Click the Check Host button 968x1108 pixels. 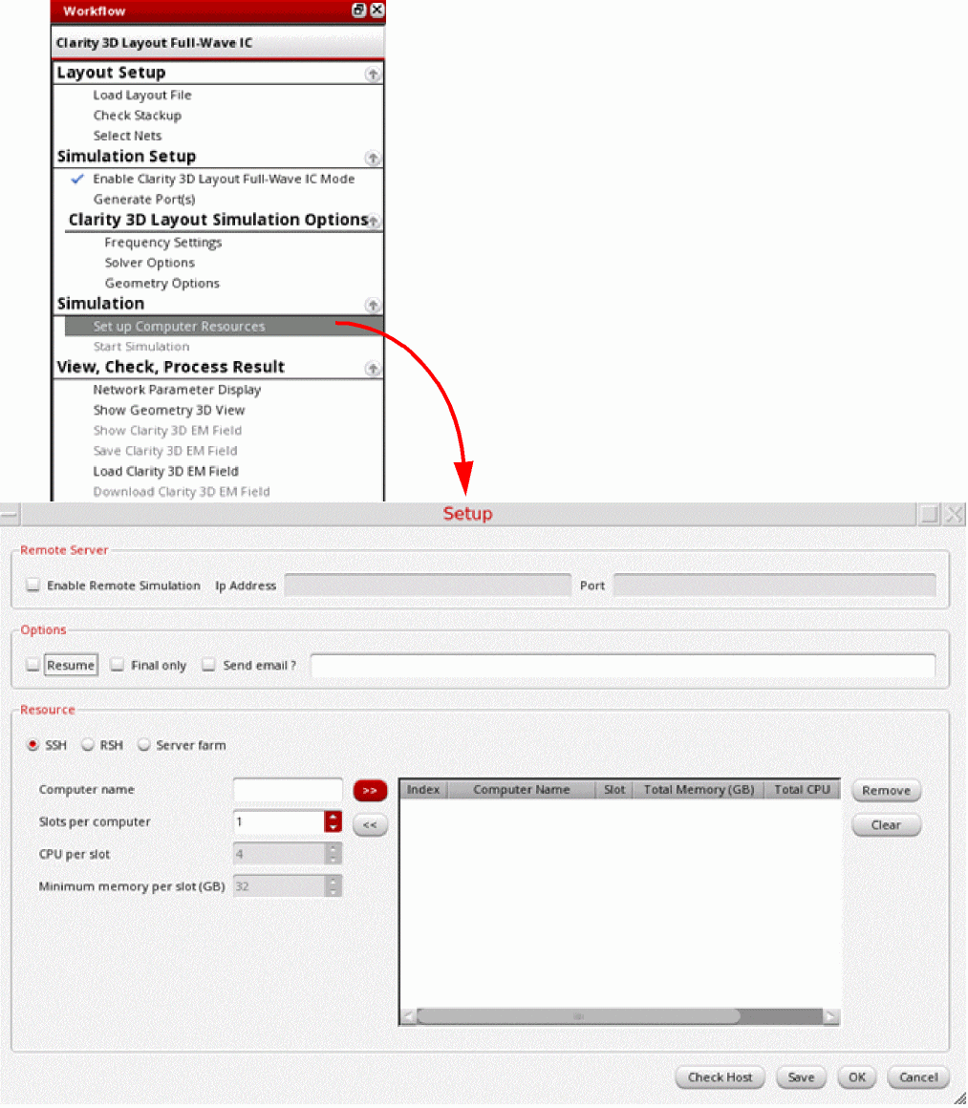(x=720, y=1076)
